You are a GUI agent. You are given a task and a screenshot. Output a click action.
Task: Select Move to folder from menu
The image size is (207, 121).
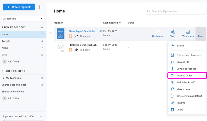(x=184, y=76)
